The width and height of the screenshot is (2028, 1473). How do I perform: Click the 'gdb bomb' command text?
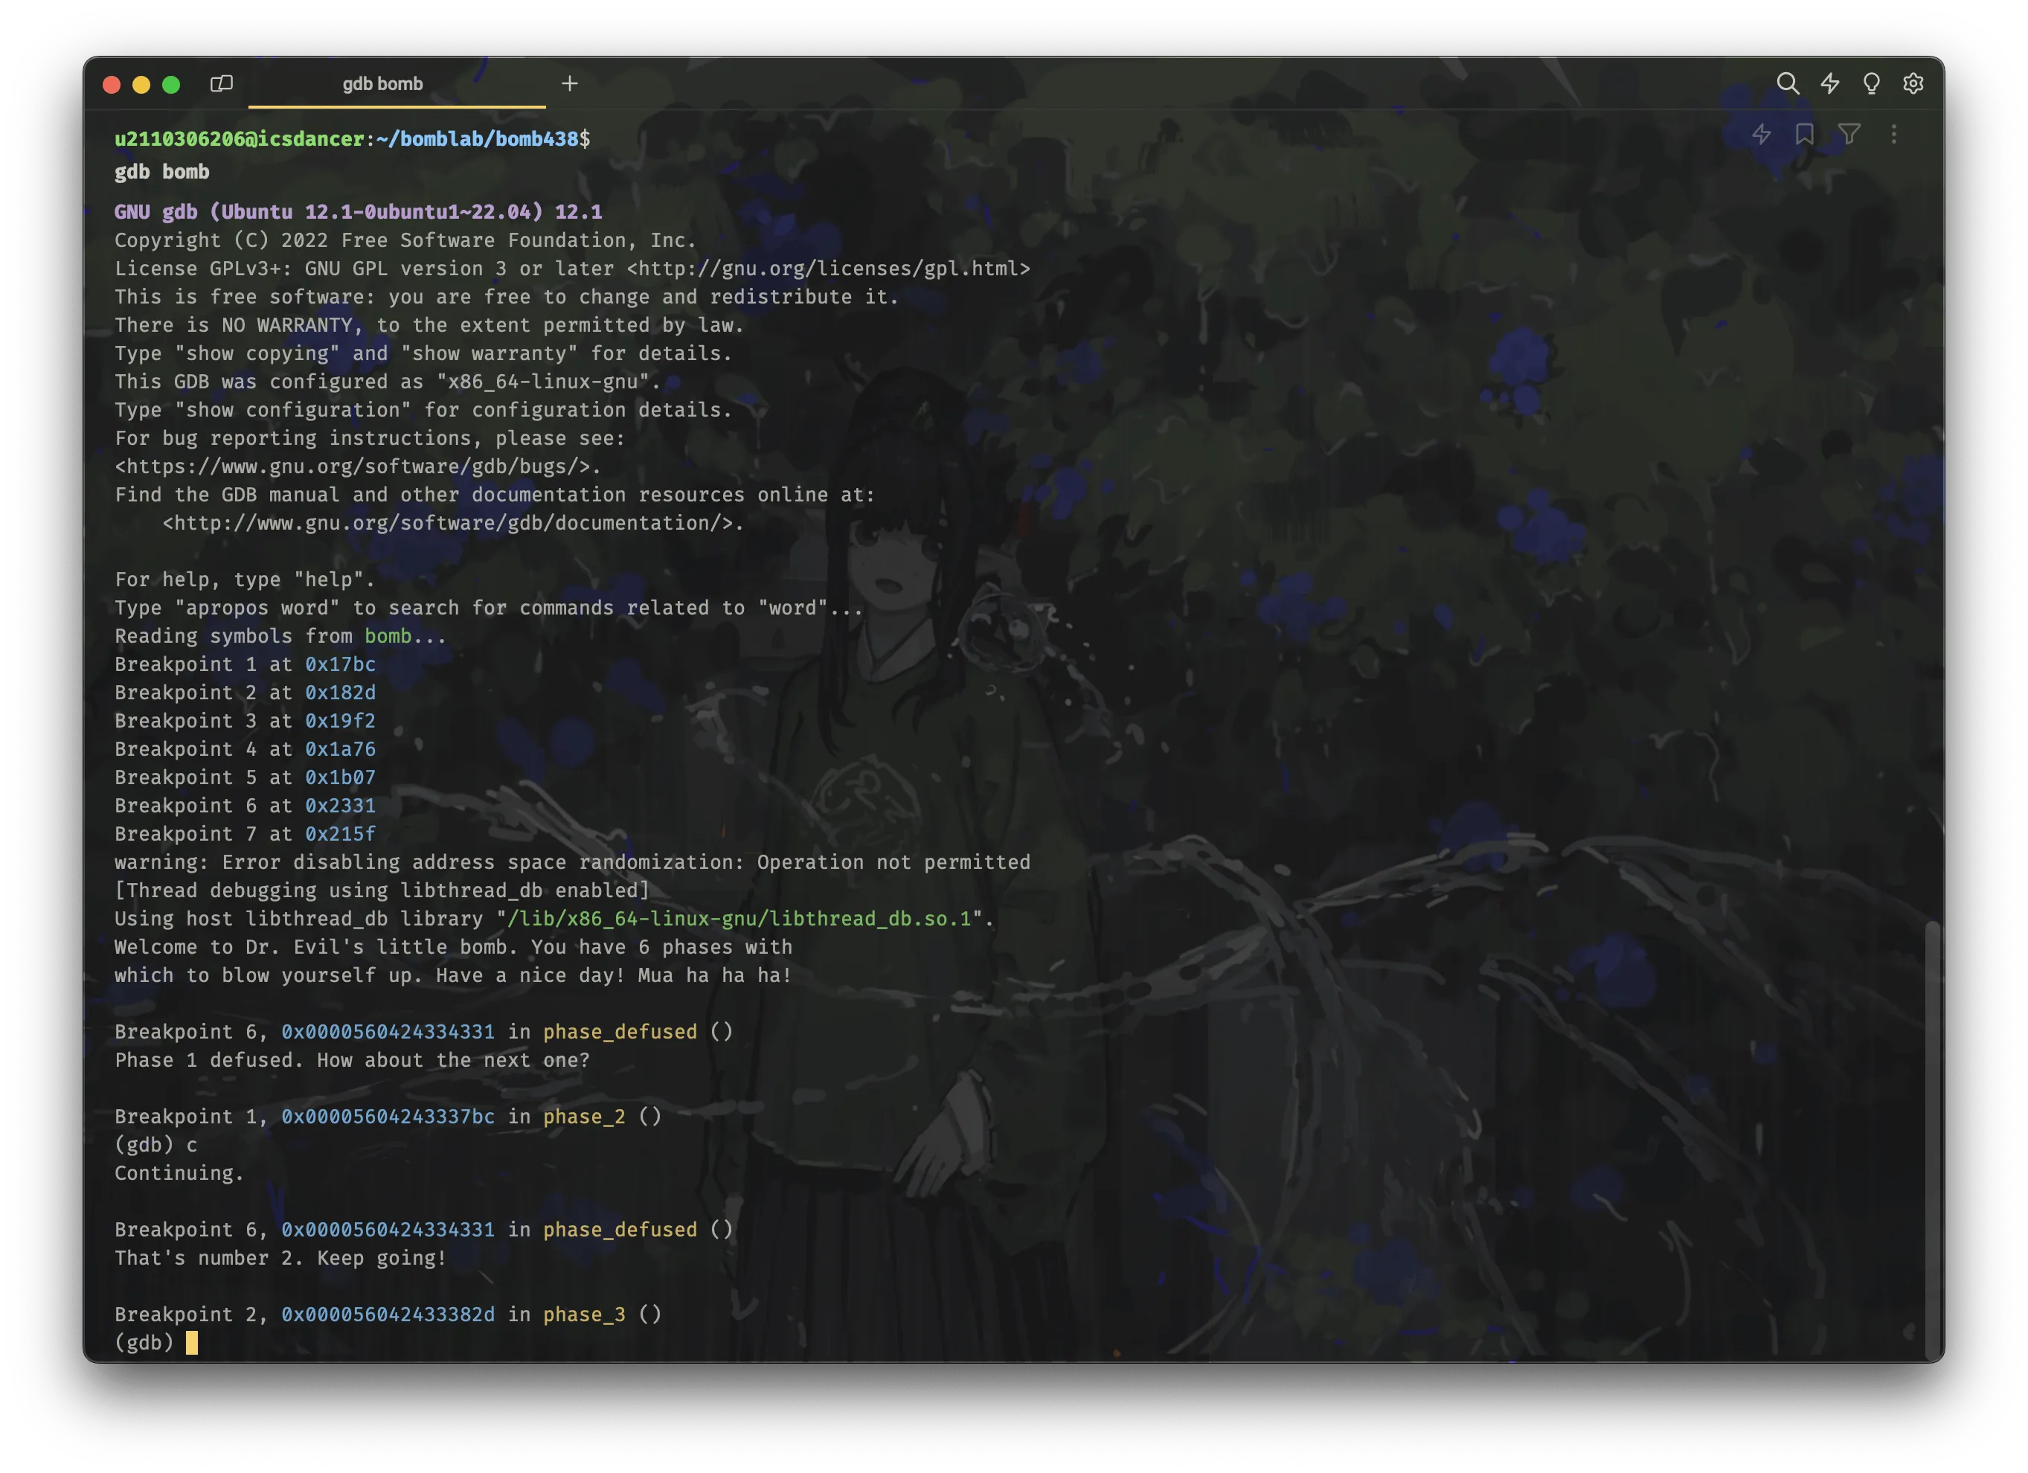[162, 172]
